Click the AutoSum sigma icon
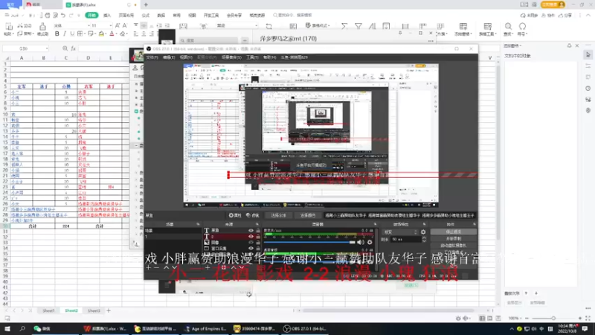 [x=344, y=26]
